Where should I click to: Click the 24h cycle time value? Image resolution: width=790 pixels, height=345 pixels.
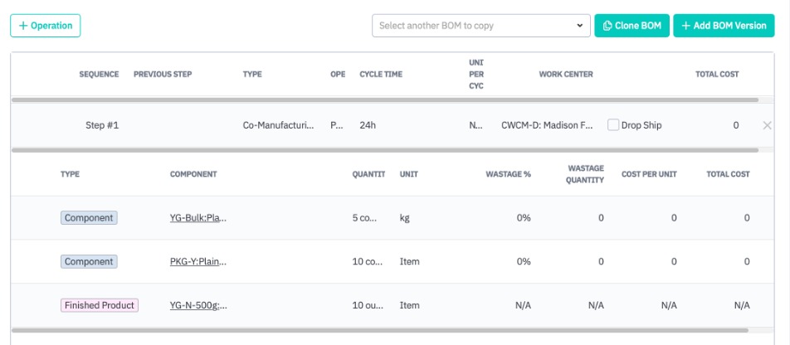point(368,125)
